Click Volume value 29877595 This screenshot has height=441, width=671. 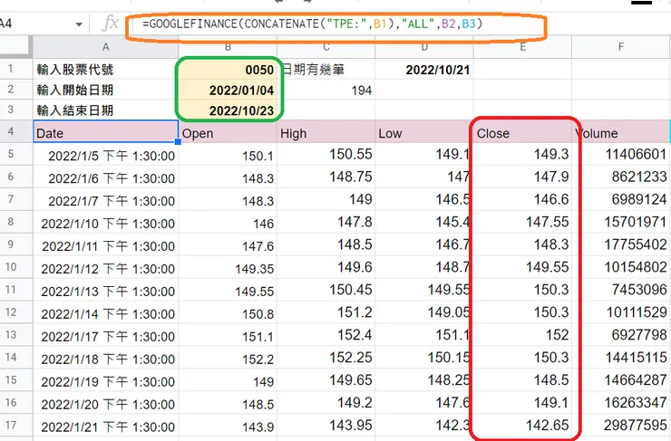621,426
